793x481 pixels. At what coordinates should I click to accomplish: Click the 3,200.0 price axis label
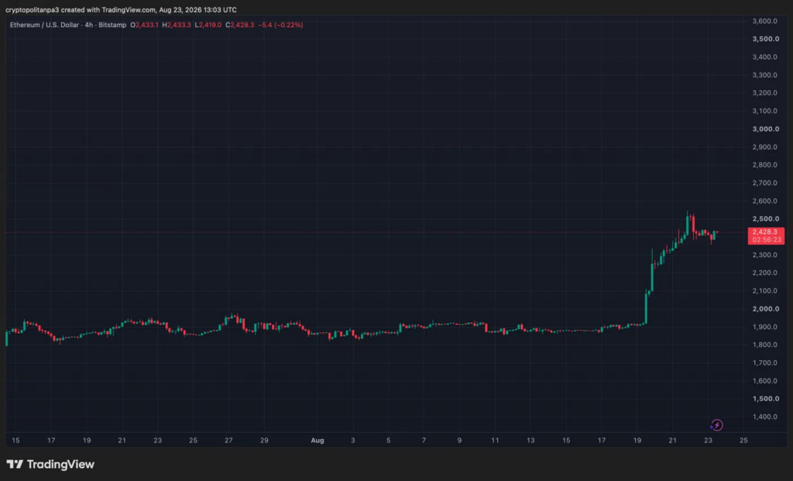click(764, 93)
